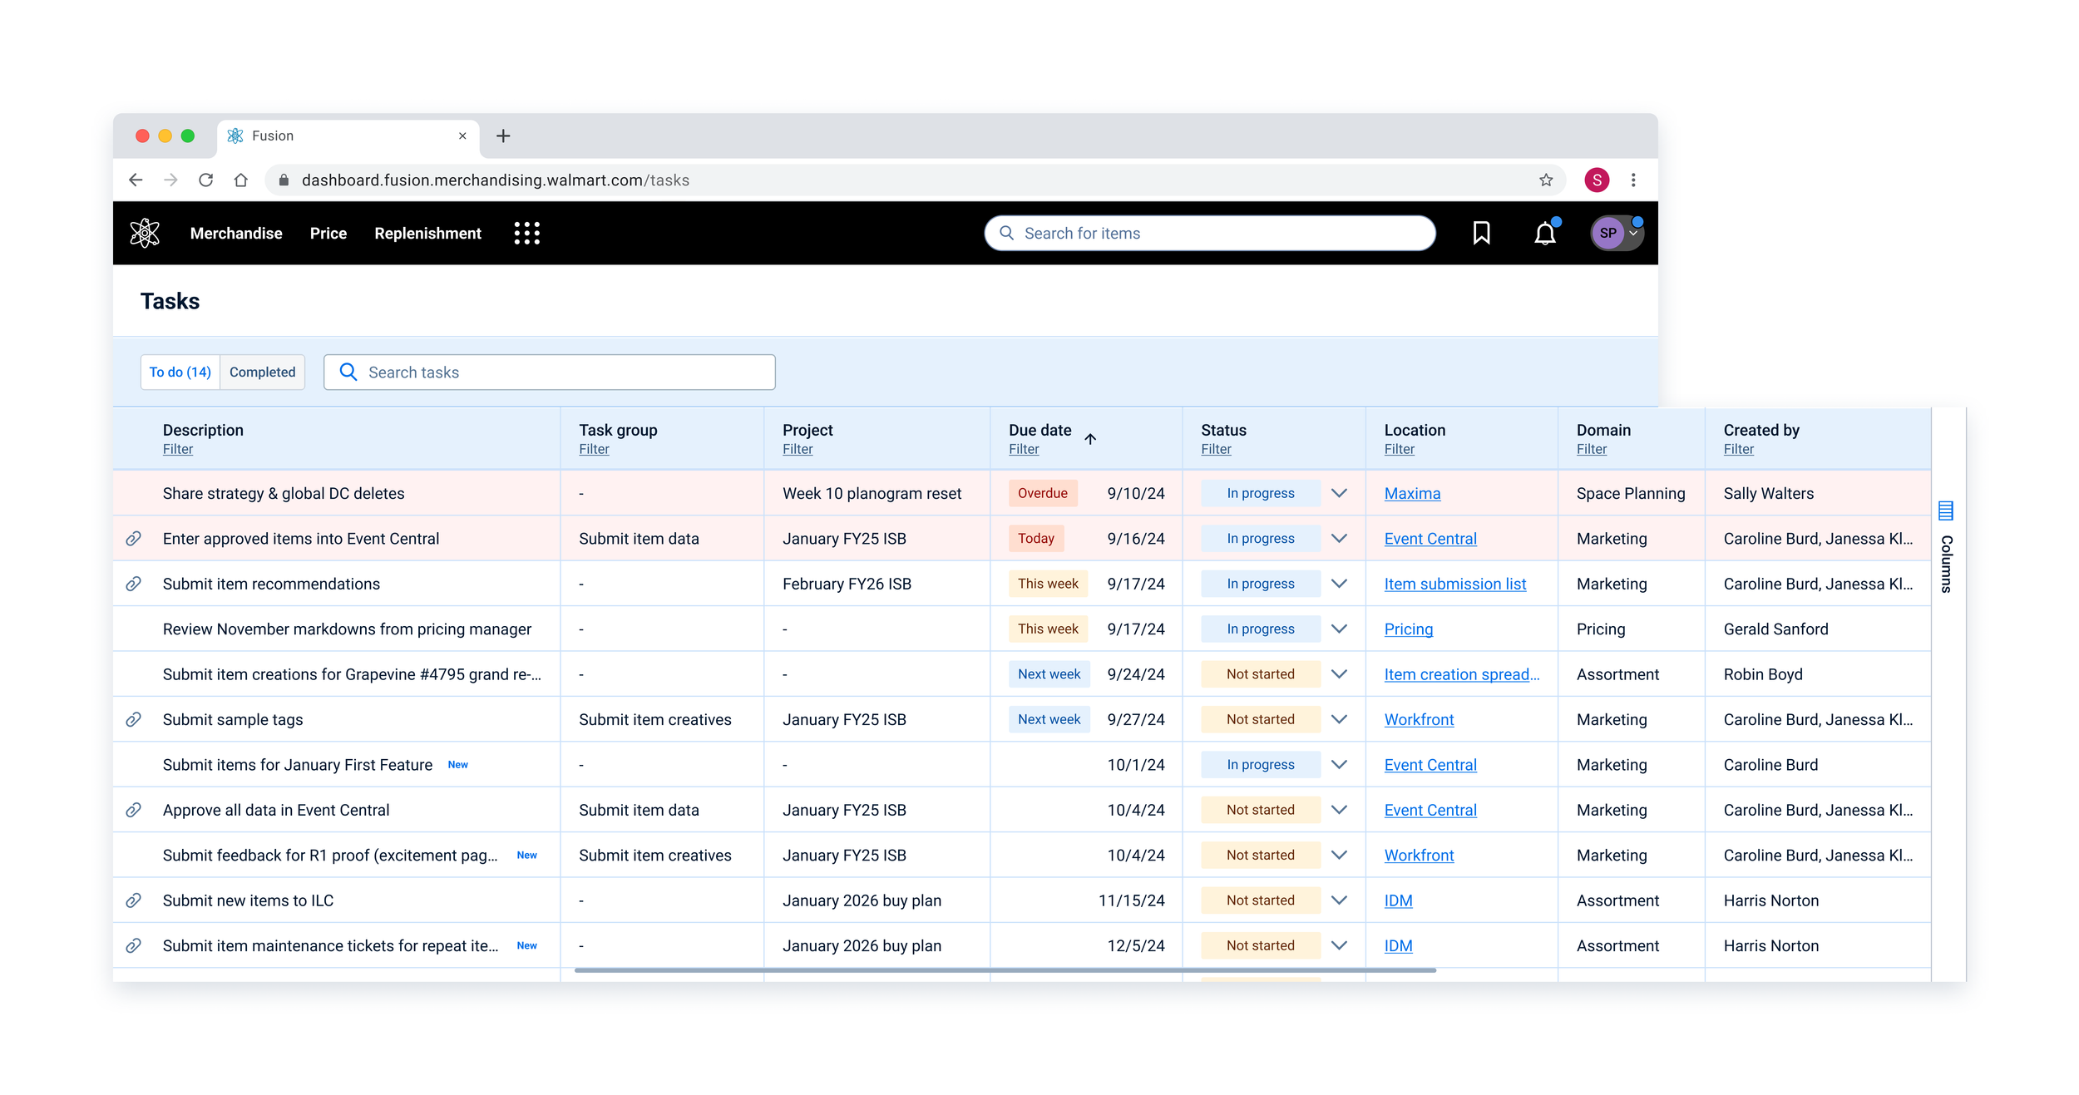
Task: Open the Merchandise menu
Action: (236, 234)
